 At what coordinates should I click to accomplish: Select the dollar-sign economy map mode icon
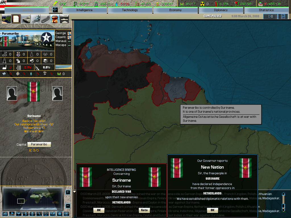click(26, 214)
